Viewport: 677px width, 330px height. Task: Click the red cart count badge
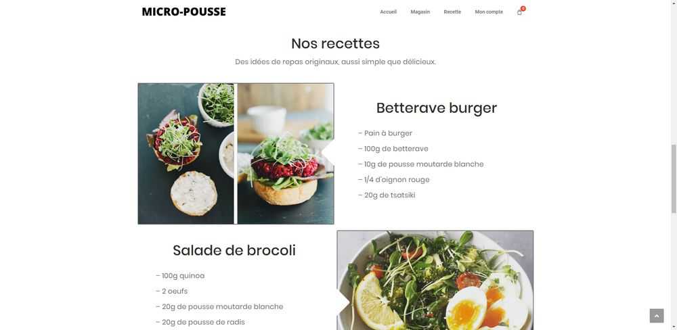coord(523,9)
